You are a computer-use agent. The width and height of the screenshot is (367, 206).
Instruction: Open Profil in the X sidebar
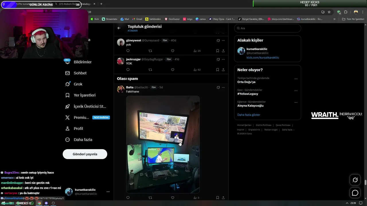click(74, 128)
